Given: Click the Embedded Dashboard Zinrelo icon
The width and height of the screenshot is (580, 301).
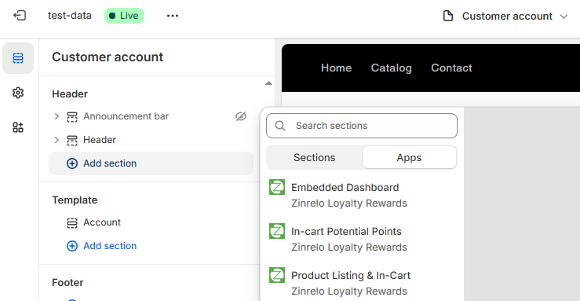Looking at the screenshot, I should pos(277,187).
